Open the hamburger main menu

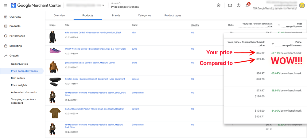[x=5, y=5]
